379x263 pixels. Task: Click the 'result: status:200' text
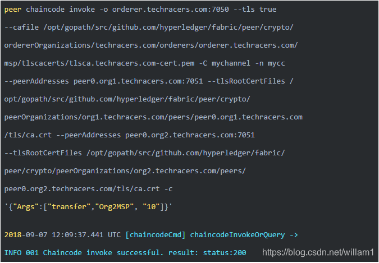(x=207, y=253)
